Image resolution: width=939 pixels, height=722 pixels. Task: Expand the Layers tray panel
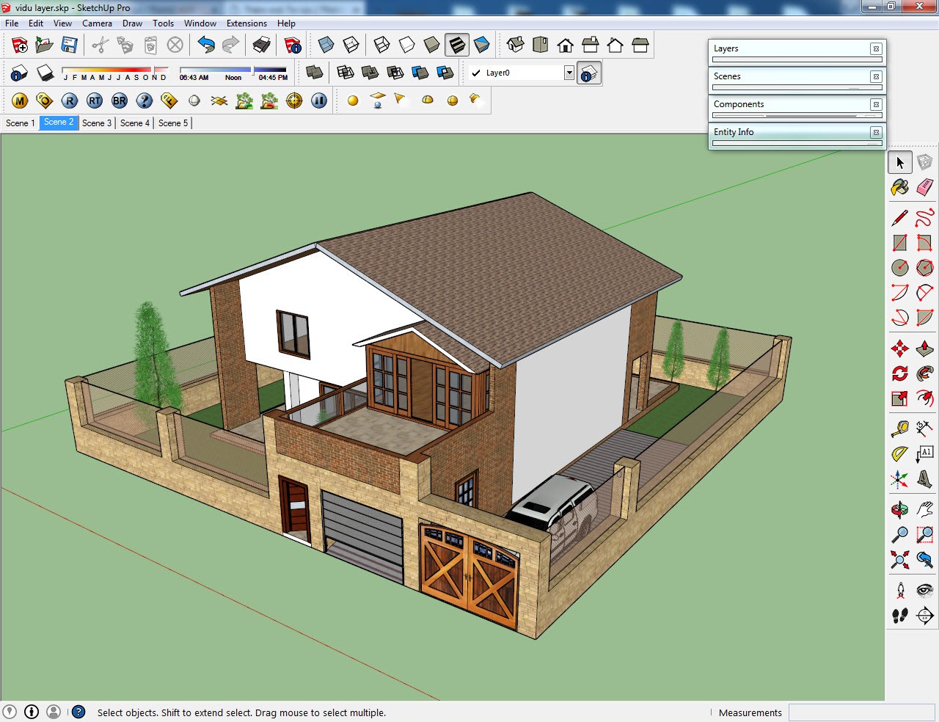point(797,48)
